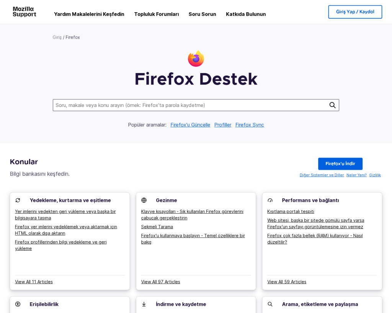Click the sync icon next to Yedekleme, kurtarma ve eşitleme
392x313 pixels.
click(18, 200)
